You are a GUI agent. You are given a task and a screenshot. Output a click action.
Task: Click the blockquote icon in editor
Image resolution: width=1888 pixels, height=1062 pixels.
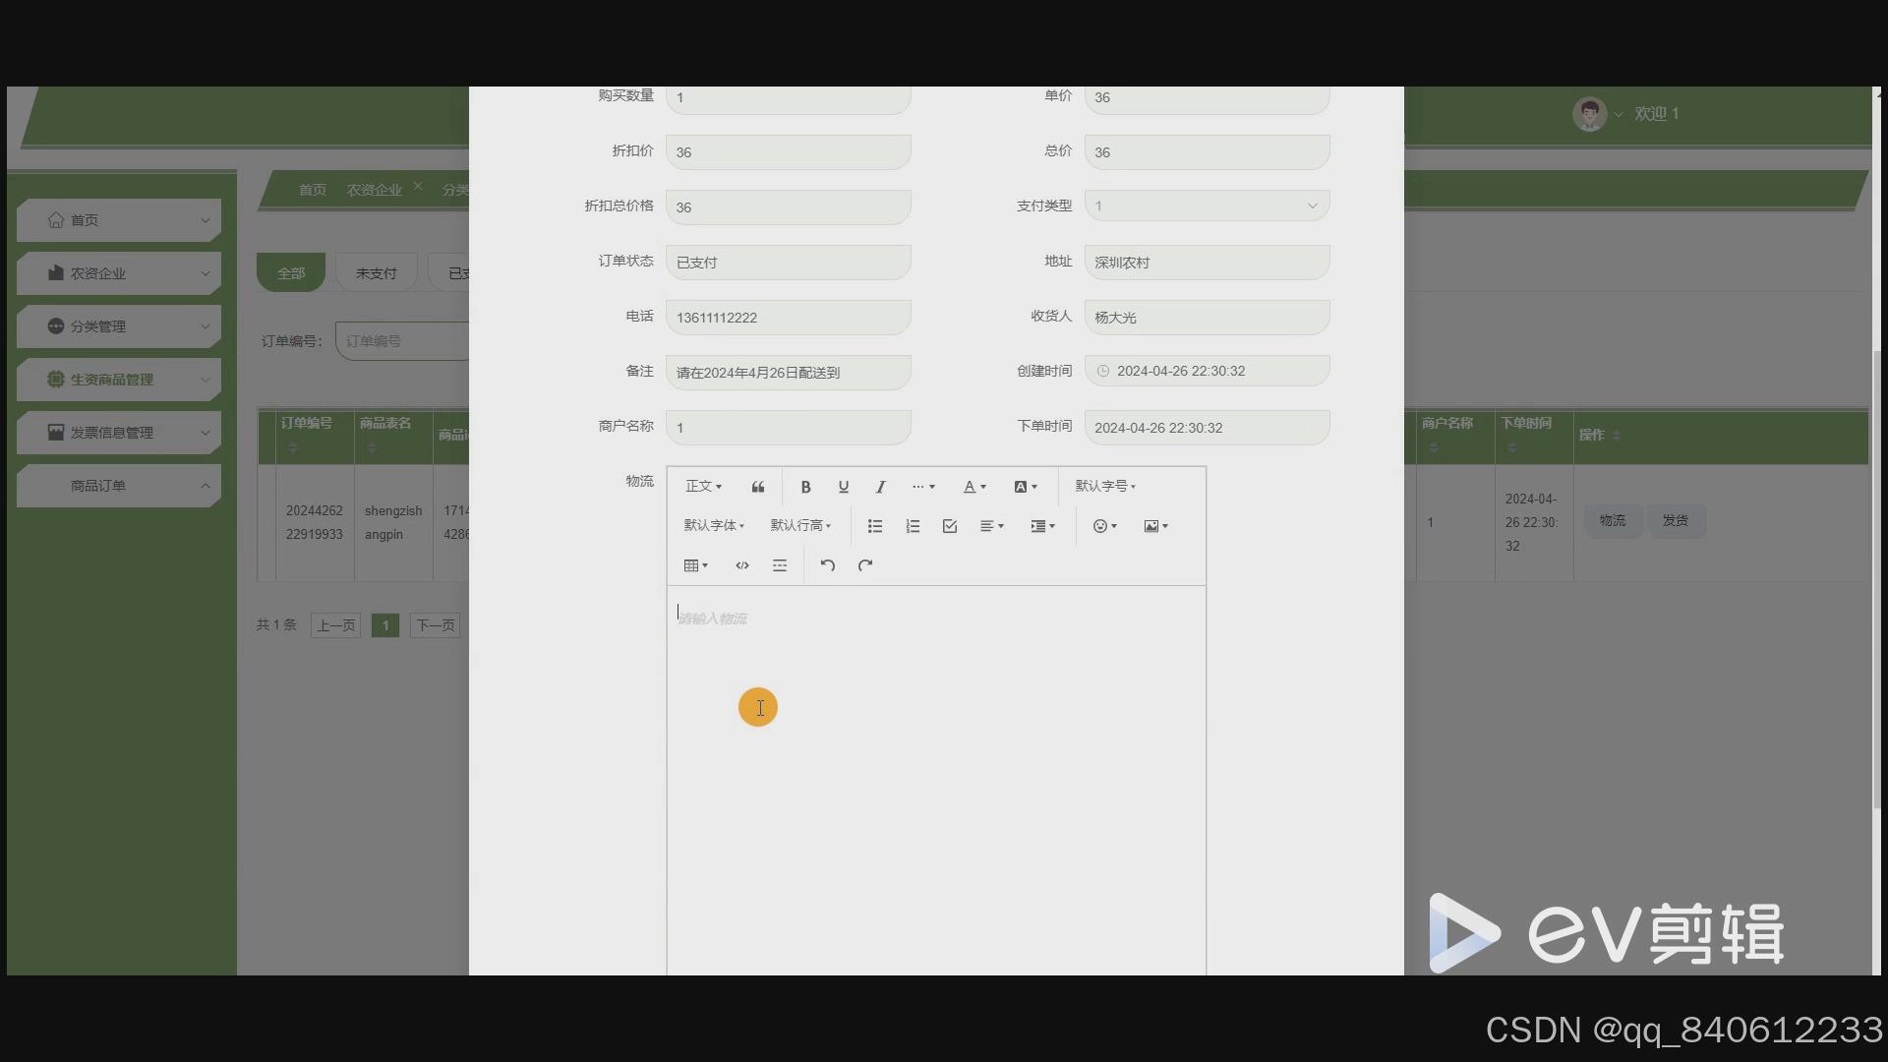pos(757,487)
